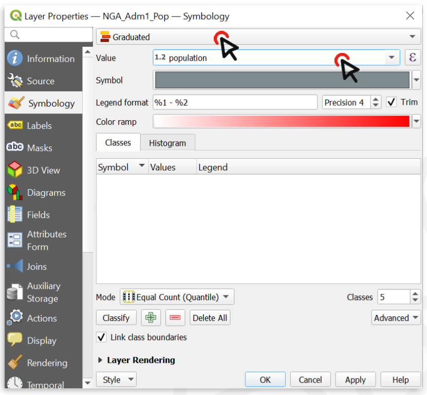Select the Classes tab
Screen dimensions: 427x395
click(118, 142)
